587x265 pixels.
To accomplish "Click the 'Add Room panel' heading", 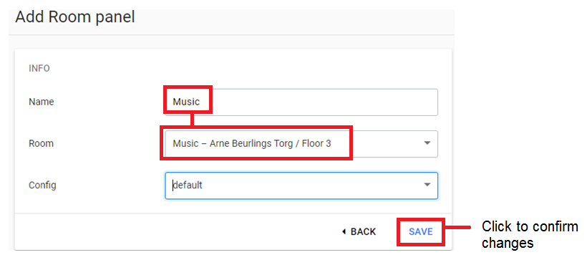I will pos(75,17).
